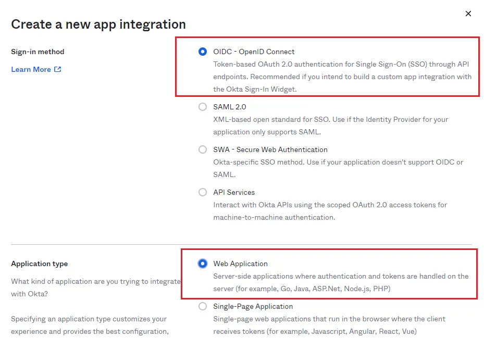Viewport: 484px width, 338px height.
Task: Click the "Single-Page Application" option label
Action: tap(253, 306)
